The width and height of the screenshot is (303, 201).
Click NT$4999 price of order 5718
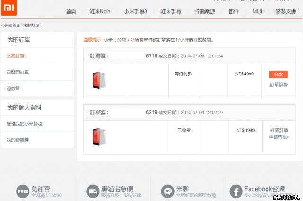click(x=244, y=74)
